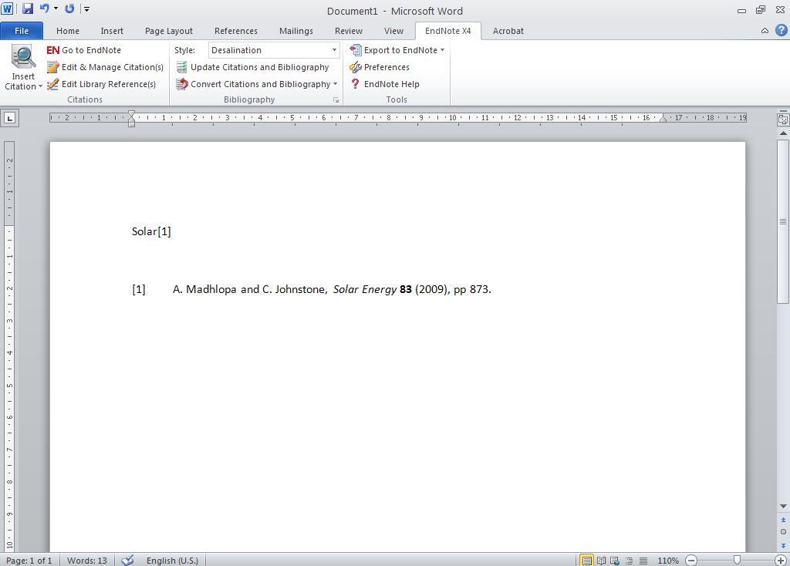Image resolution: width=790 pixels, height=566 pixels.
Task: Click the Update Citations icon
Action: pyautogui.click(x=181, y=67)
